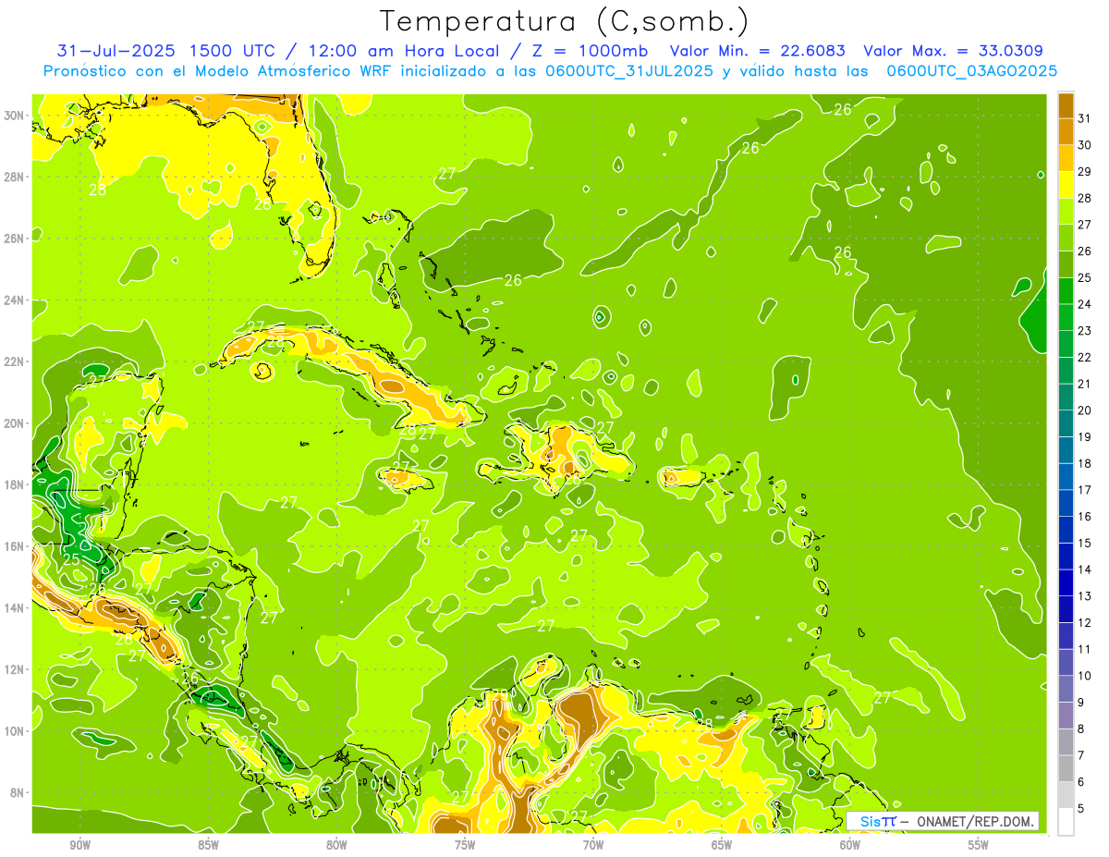Viewport: 1109px width, 857px height.
Task: Pick the purple legend band between 9 and 10
Action: pyautogui.click(x=1066, y=689)
